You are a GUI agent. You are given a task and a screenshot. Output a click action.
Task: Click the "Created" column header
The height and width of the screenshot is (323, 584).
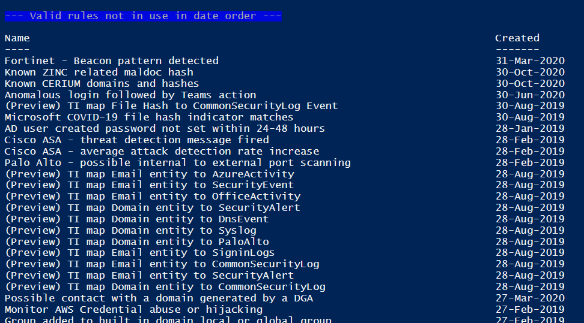517,38
